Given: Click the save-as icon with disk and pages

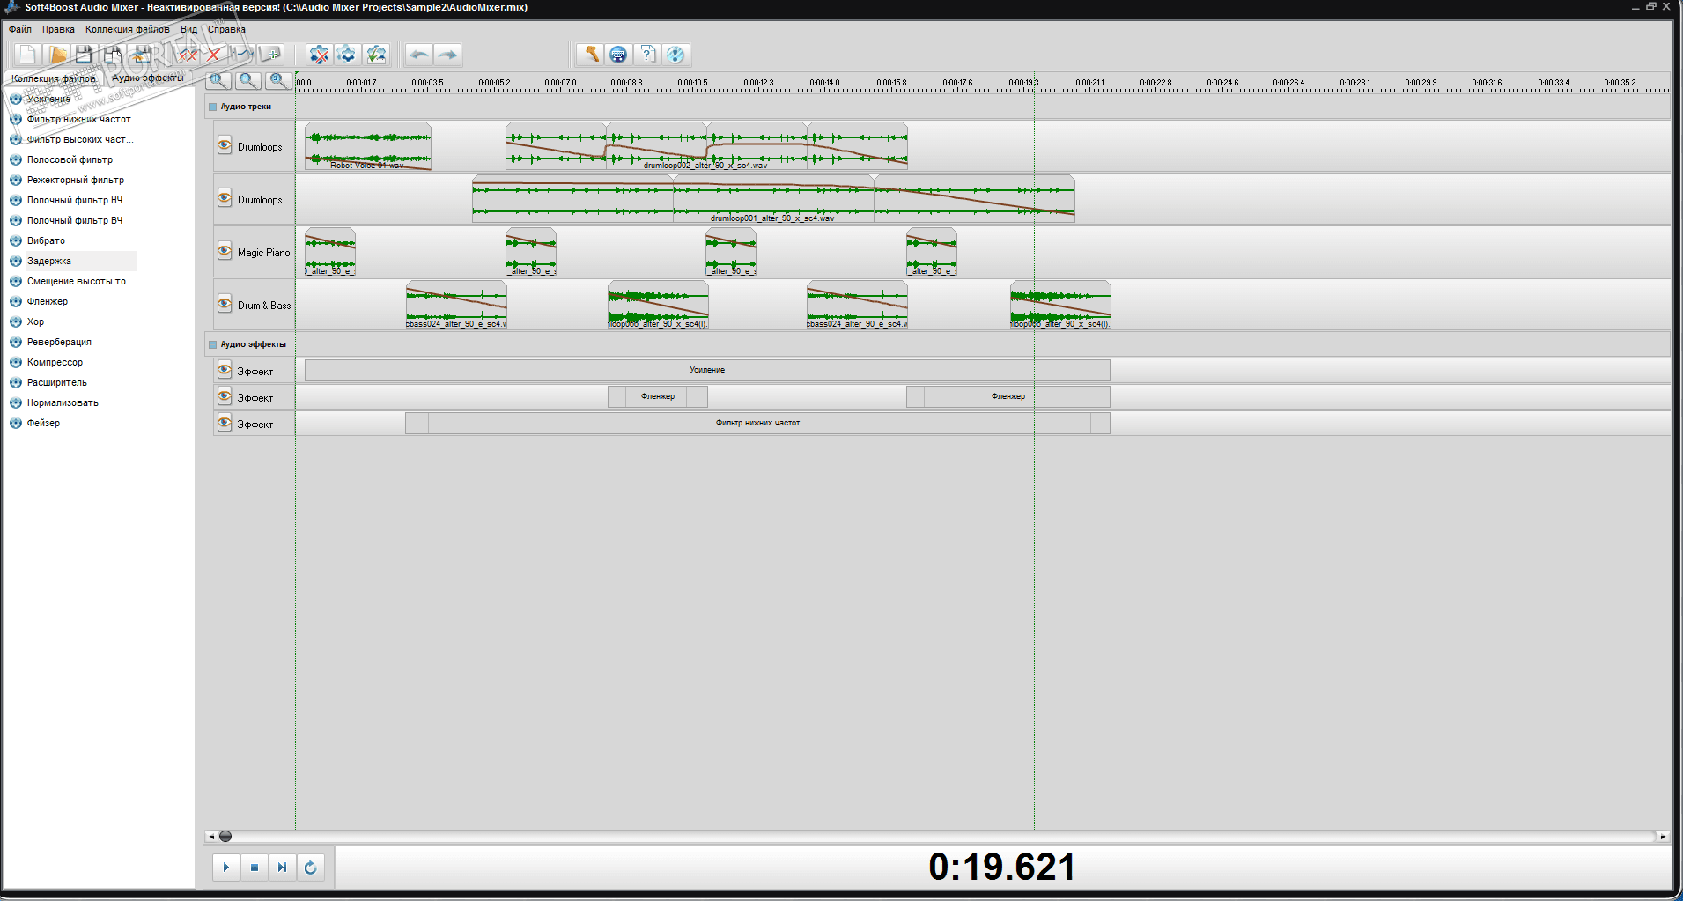Looking at the screenshot, I should pos(114,55).
